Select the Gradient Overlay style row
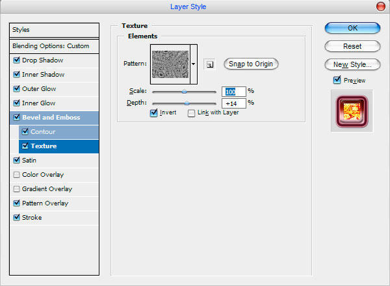This screenshot has height=286, width=390. (x=54, y=189)
